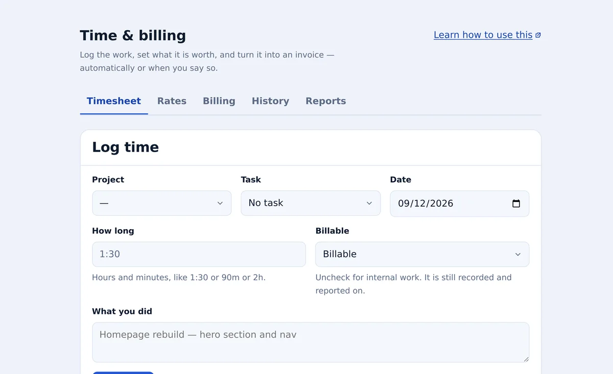
Task: Open the Project dropdown
Action: point(162,203)
